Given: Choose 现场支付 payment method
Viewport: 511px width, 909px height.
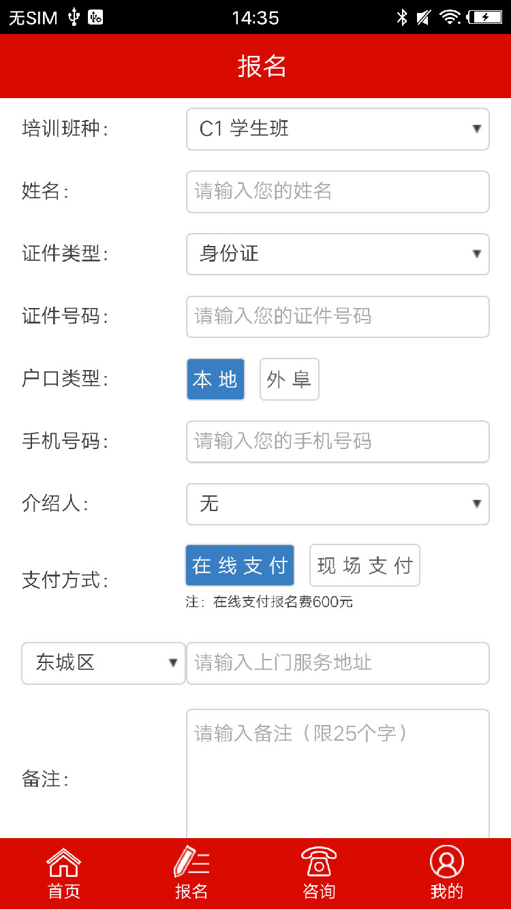Looking at the screenshot, I should pyautogui.click(x=365, y=566).
